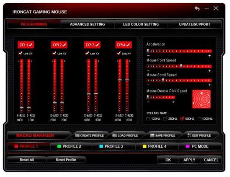The height and width of the screenshot is (177, 230).
Task: Click the DPI 1 Y-axis slider handle
Action: pyautogui.click(x=29, y=107)
